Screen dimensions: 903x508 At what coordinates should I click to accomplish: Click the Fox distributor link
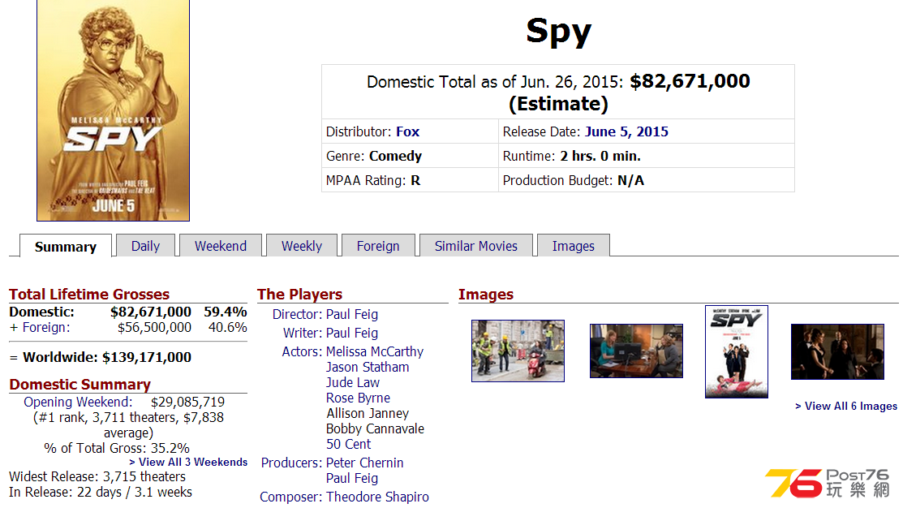point(408,132)
